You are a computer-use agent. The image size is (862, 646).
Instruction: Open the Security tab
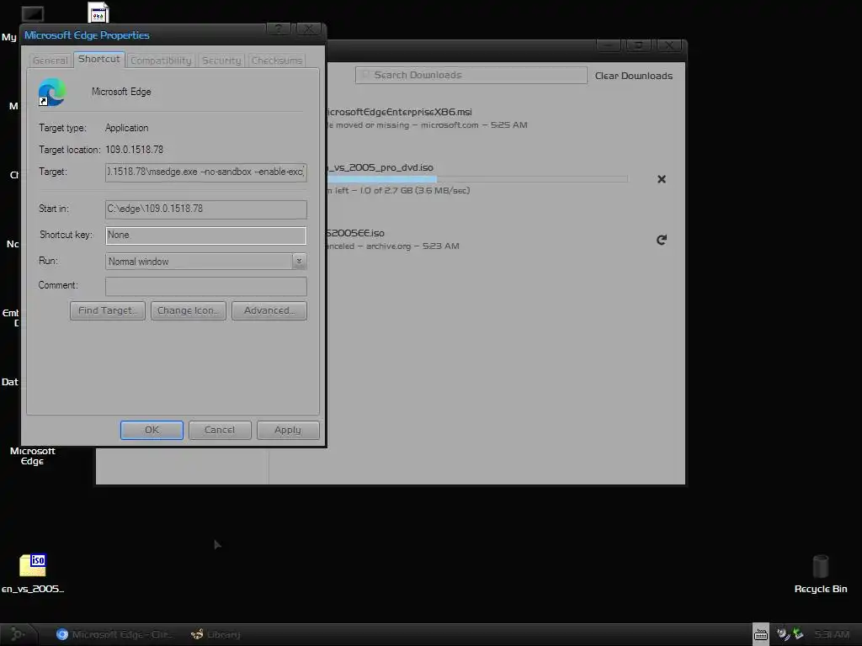(x=221, y=61)
